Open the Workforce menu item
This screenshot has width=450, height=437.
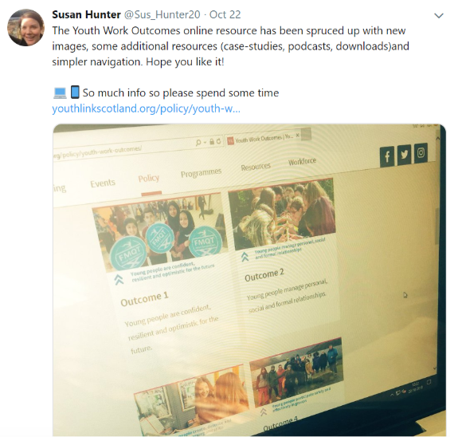coord(302,161)
